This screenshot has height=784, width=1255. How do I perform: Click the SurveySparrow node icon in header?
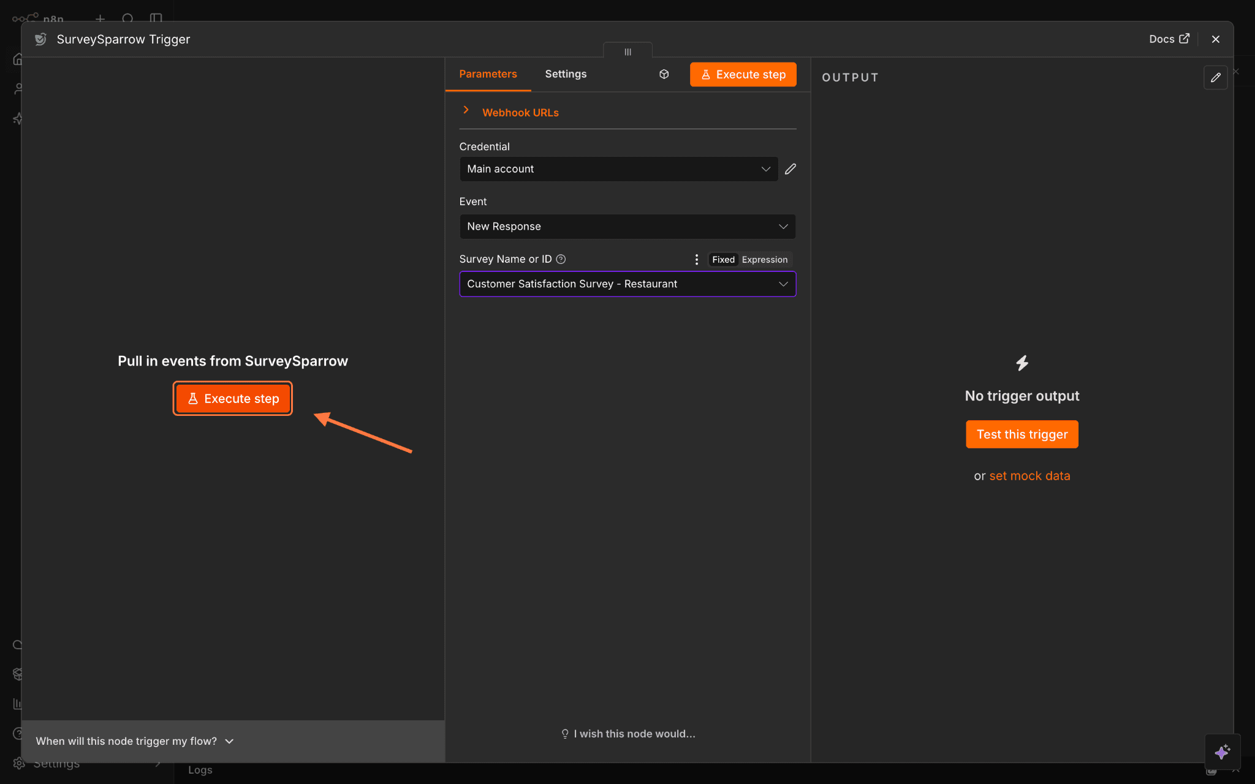[x=40, y=39]
